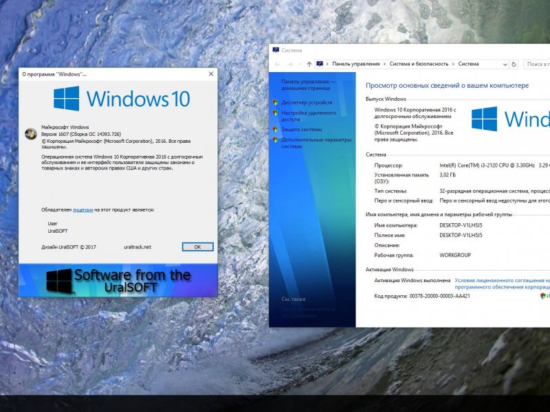550x412 pixels.
Task: Click OK in the About Windows dialog
Action: (x=197, y=247)
